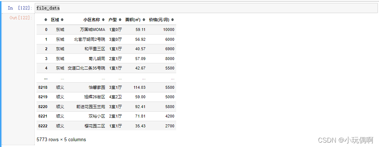Sort by 小区名称 column icon
The width and height of the screenshot is (379, 147).
(x=103, y=20)
